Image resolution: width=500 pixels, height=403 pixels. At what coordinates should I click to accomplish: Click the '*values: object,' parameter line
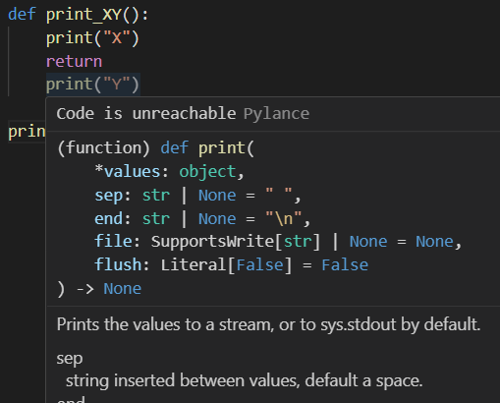tap(169, 172)
